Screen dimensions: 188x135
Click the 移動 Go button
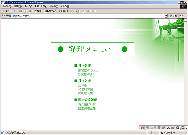point(173,16)
